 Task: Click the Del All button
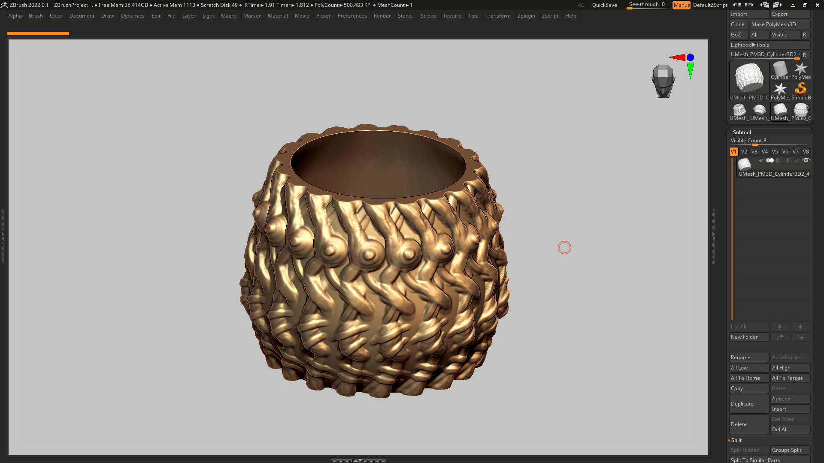point(790,430)
